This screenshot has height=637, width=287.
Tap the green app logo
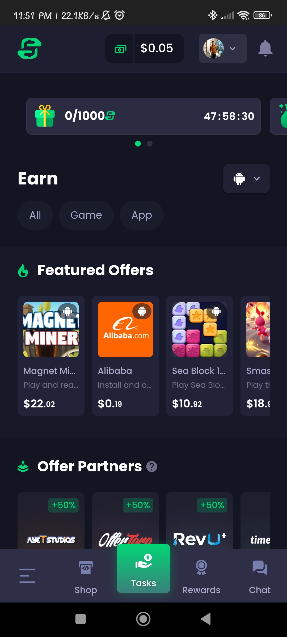pyautogui.click(x=29, y=48)
